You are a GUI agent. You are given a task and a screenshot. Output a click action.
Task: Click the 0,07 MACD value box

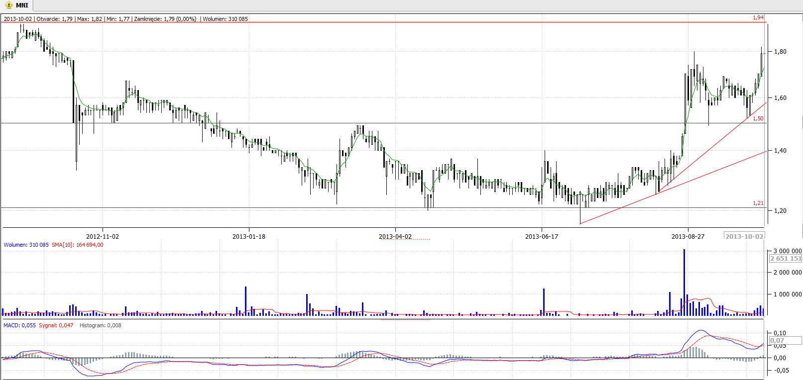(x=786, y=340)
